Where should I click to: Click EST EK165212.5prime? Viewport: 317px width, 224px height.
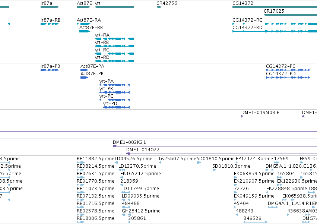121,177
